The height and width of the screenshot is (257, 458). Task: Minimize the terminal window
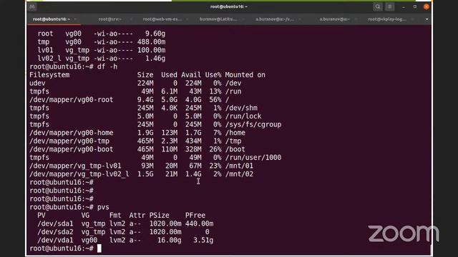(x=404, y=6)
